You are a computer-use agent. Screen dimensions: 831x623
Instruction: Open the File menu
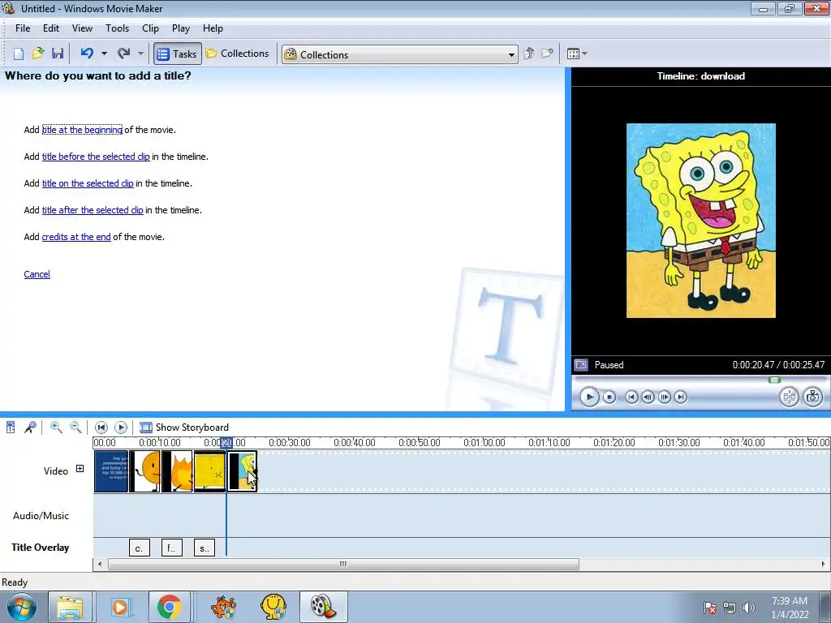(x=23, y=28)
